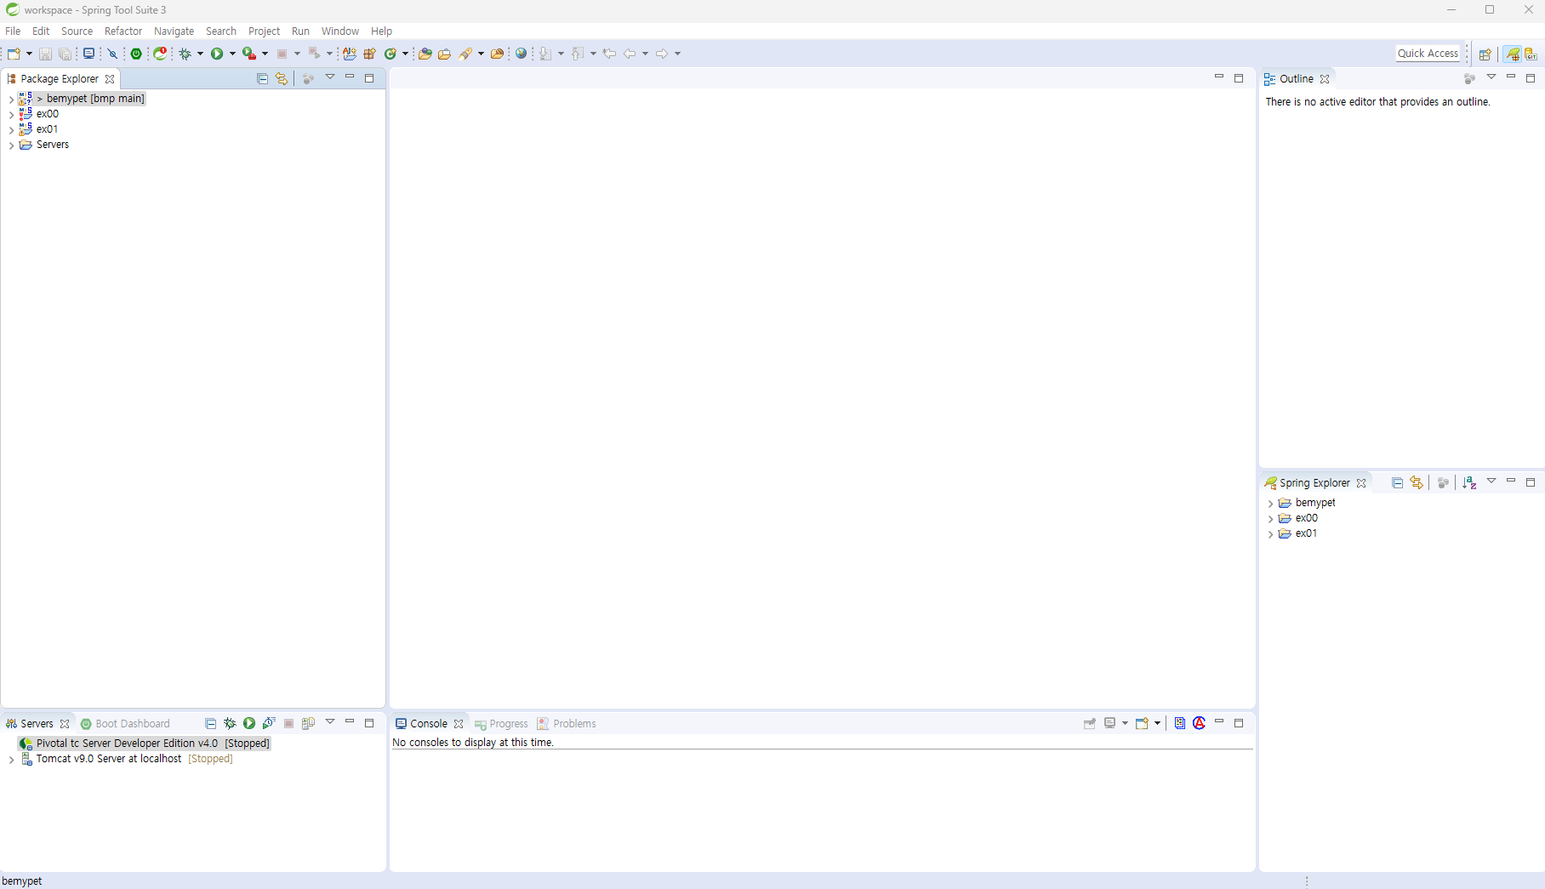This screenshot has width=1545, height=889.
Task: Click the Publish to server icon in the Servers view
Action: point(308,723)
